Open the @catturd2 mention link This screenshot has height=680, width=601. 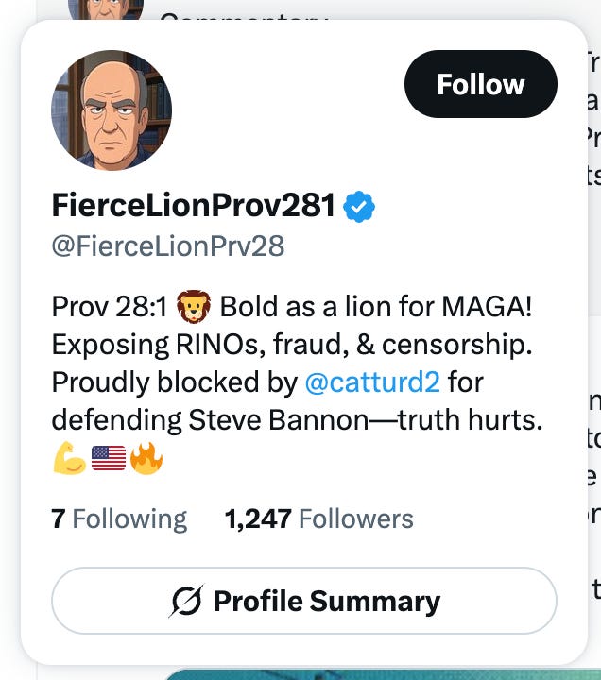(372, 382)
